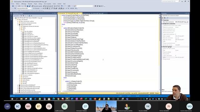200x112 pixels.
Task: Open WhatsApp from the taskbar
Action: pyautogui.click(x=40, y=99)
